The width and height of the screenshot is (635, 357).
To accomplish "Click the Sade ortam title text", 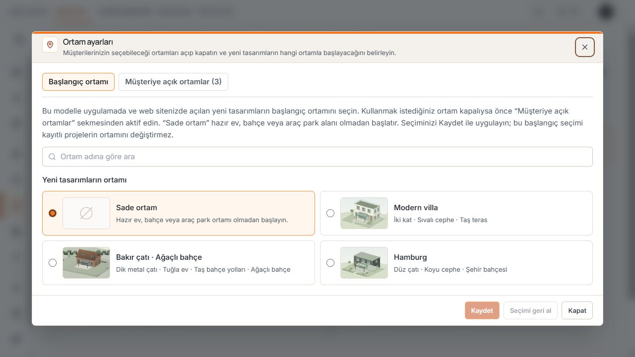I will 136,208.
